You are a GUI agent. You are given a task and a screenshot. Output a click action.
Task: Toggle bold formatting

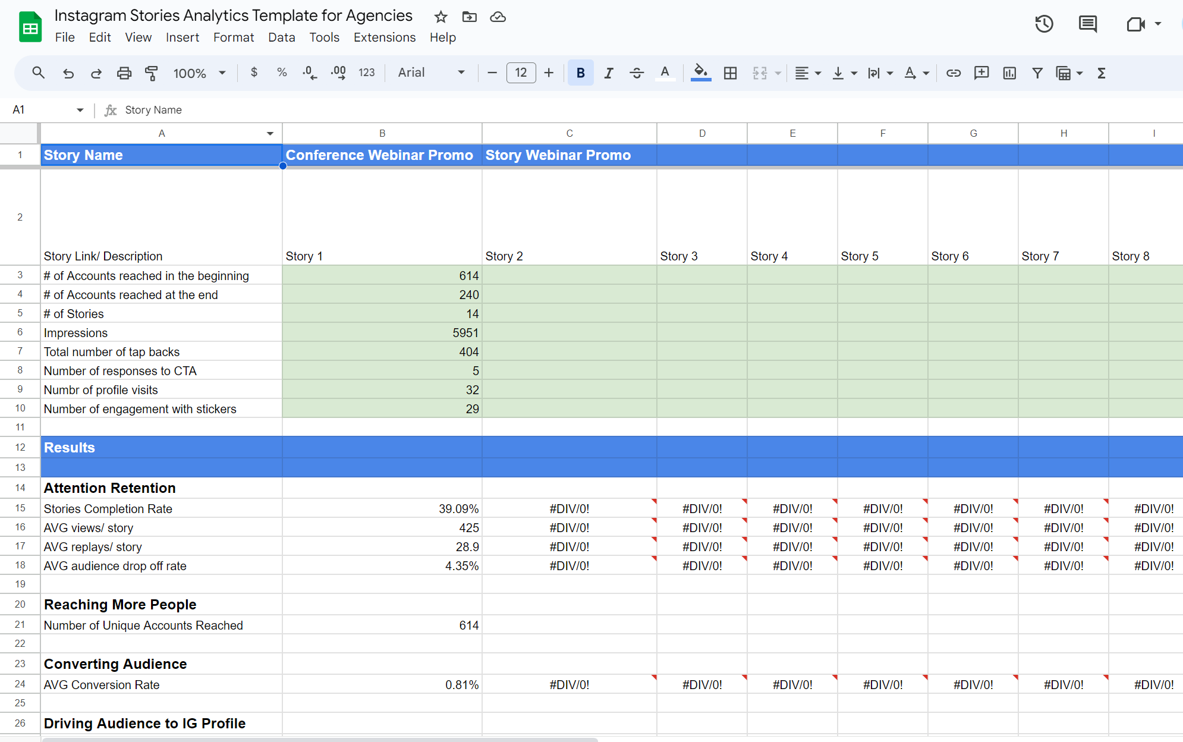point(580,73)
